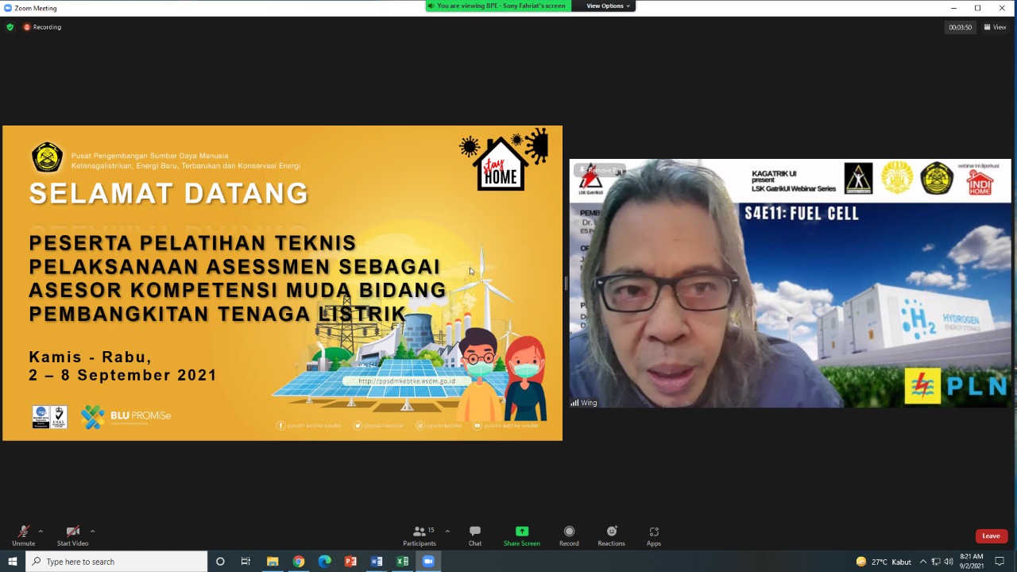The height and width of the screenshot is (572, 1017).
Task: Open View Options dropdown
Action: [605, 6]
